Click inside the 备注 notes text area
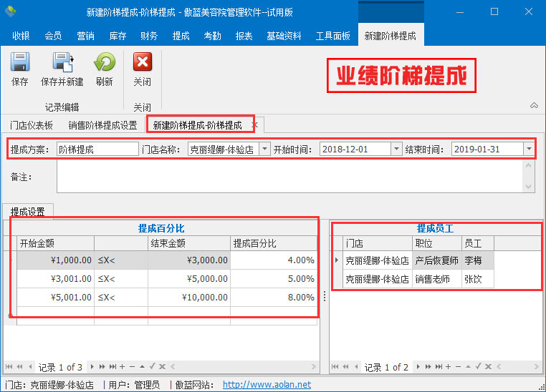The width and height of the screenshot is (546, 392). click(x=287, y=176)
